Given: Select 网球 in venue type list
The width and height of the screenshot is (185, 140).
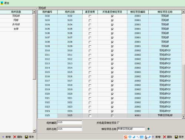Looking at the screenshot, I should (x=16, y=20).
